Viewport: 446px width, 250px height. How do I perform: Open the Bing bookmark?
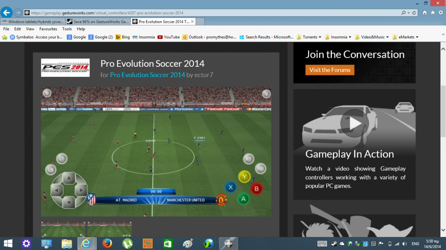tap(123, 37)
